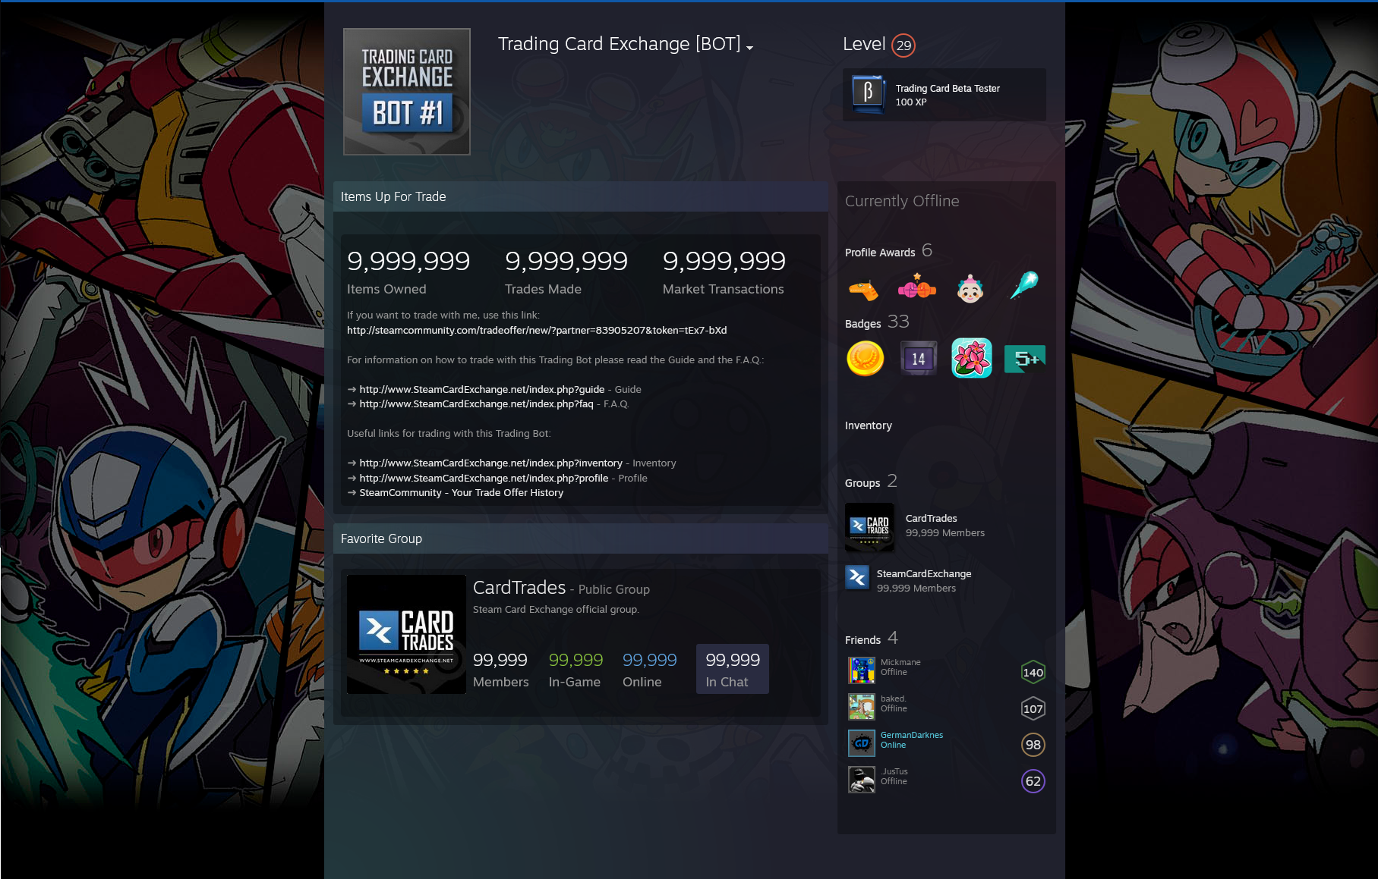Open the pink flower badge
The width and height of the screenshot is (1378, 879).
point(972,358)
